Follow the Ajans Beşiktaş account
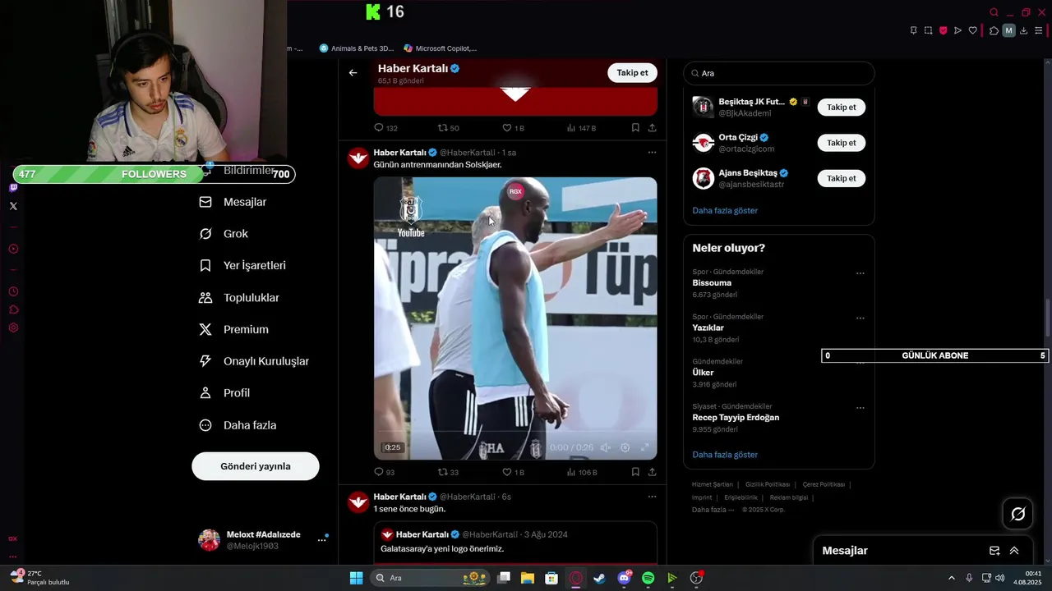 (841, 178)
